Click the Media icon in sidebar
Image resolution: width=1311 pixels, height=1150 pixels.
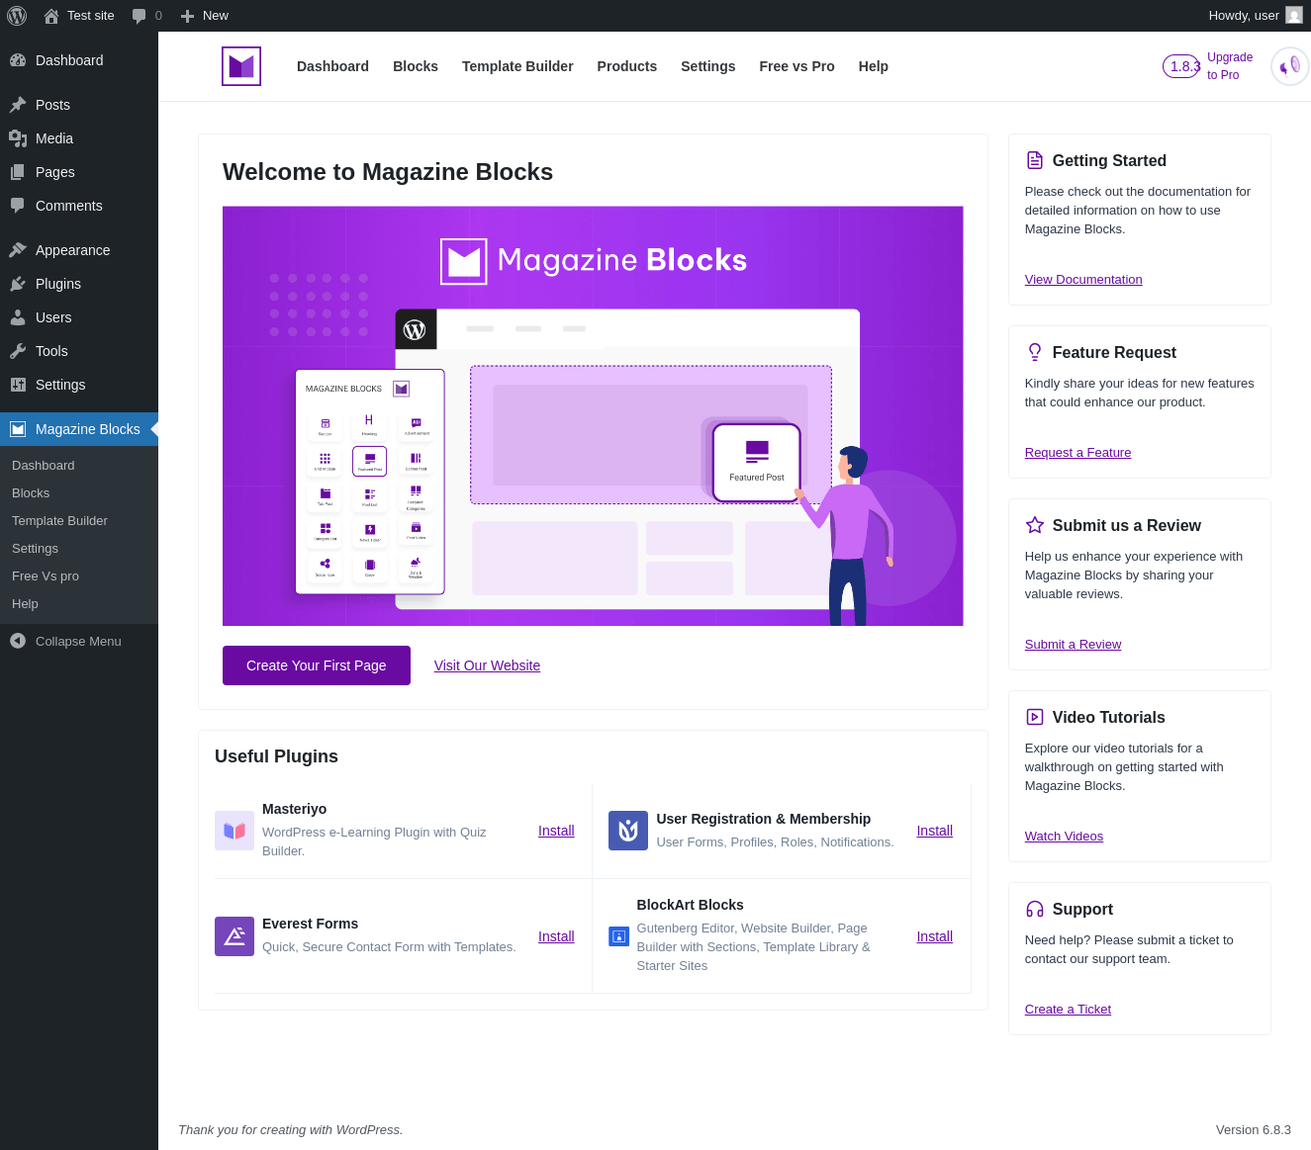coord(18,138)
